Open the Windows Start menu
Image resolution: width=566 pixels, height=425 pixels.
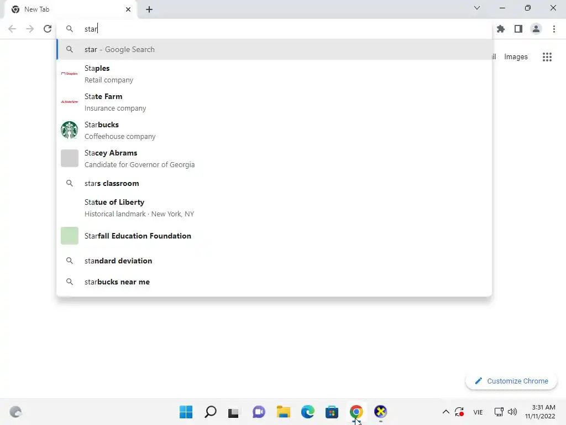click(186, 412)
